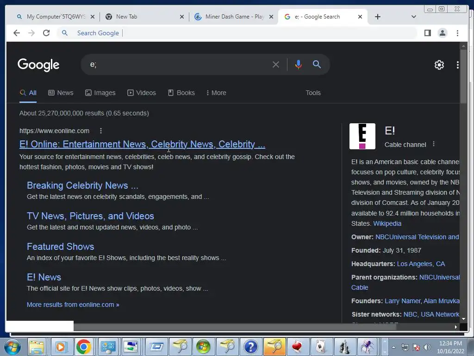The image size is (474, 356).
Task: Open Google quick settings gear
Action: 439,65
